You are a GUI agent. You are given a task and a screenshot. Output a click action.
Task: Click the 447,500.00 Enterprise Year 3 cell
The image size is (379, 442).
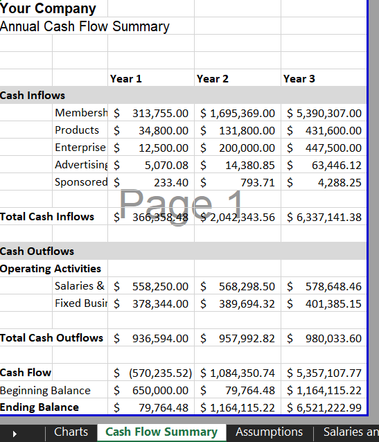pos(324,148)
